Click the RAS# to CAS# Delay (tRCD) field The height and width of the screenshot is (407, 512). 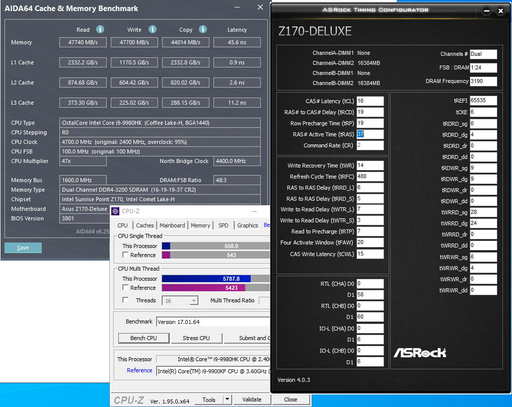(x=370, y=112)
